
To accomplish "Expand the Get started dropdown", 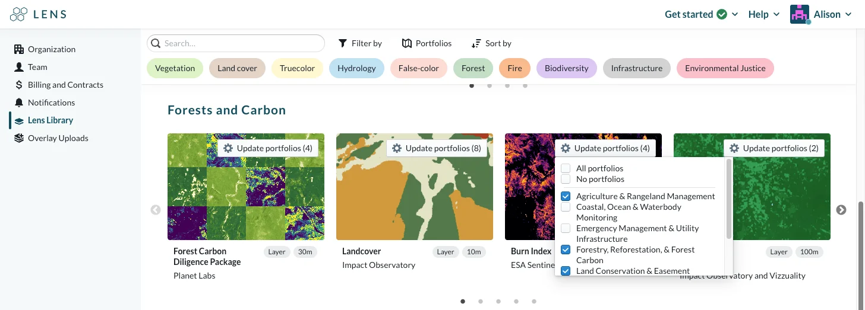I will 702,14.
